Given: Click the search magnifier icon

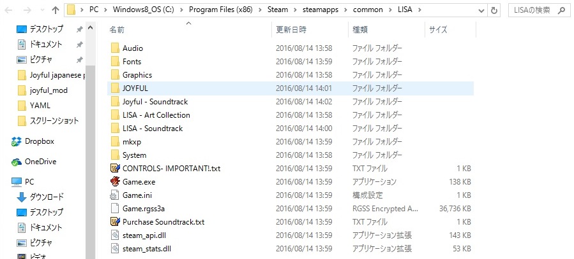Looking at the screenshot, I should click(562, 10).
